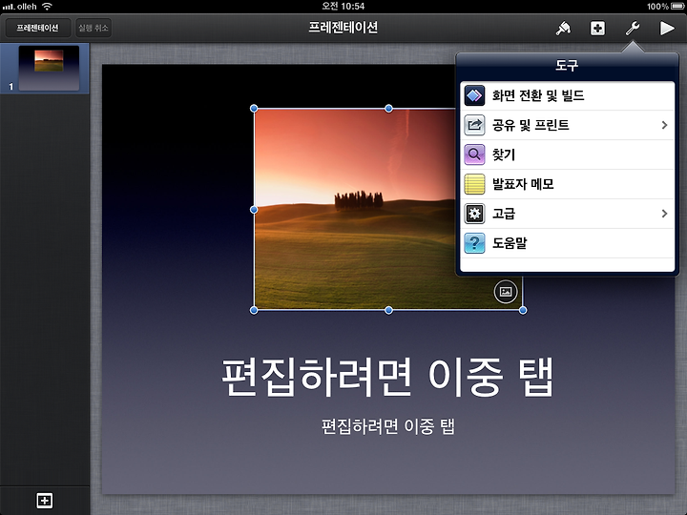The image size is (687, 515).
Task: Tap the clock showing 오전 10:54
Action: click(x=343, y=6)
